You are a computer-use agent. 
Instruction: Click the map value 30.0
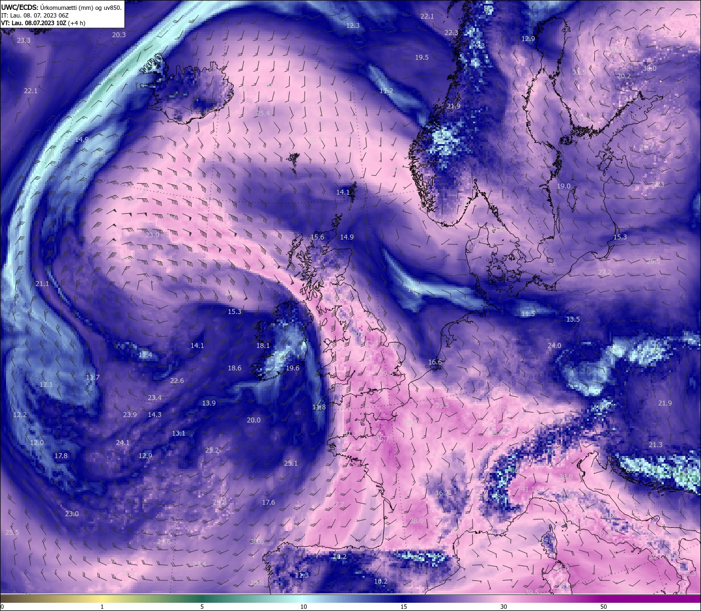click(650, 68)
